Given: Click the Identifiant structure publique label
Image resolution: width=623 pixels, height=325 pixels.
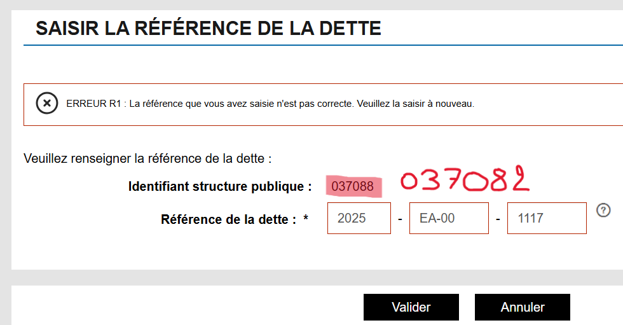Looking at the screenshot, I should pyautogui.click(x=220, y=186).
